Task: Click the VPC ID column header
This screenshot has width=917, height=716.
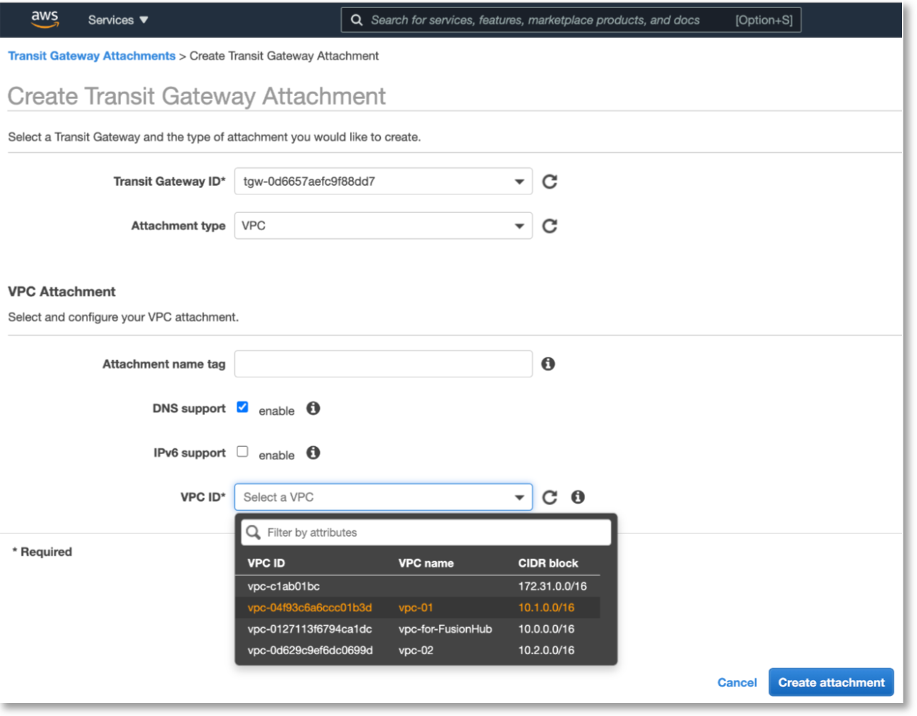Action: tap(266, 563)
